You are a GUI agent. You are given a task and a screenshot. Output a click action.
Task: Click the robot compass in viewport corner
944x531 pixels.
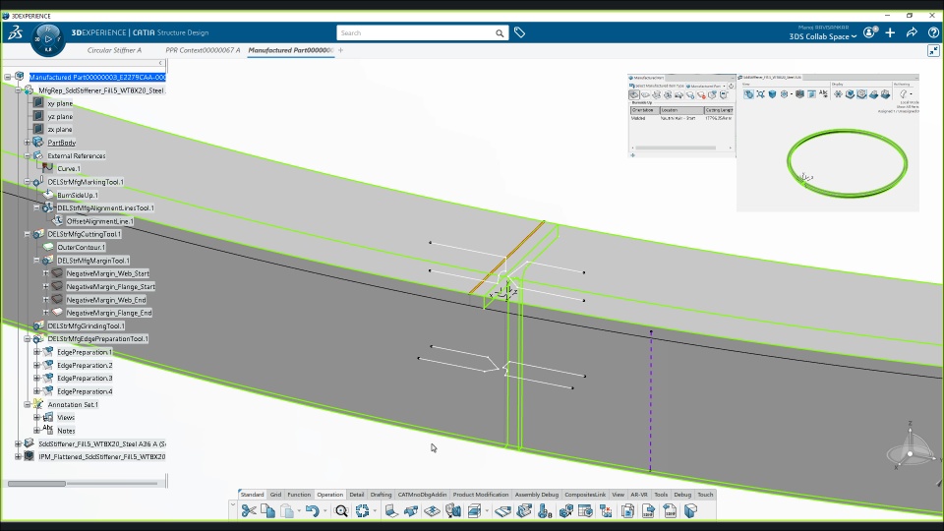[910, 449]
